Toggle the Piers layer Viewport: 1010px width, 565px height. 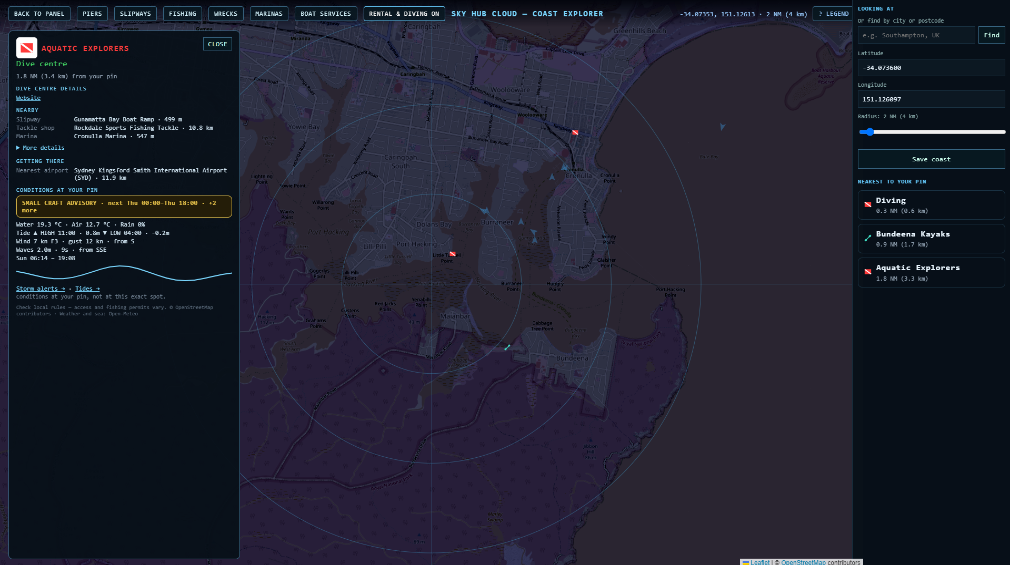point(92,14)
